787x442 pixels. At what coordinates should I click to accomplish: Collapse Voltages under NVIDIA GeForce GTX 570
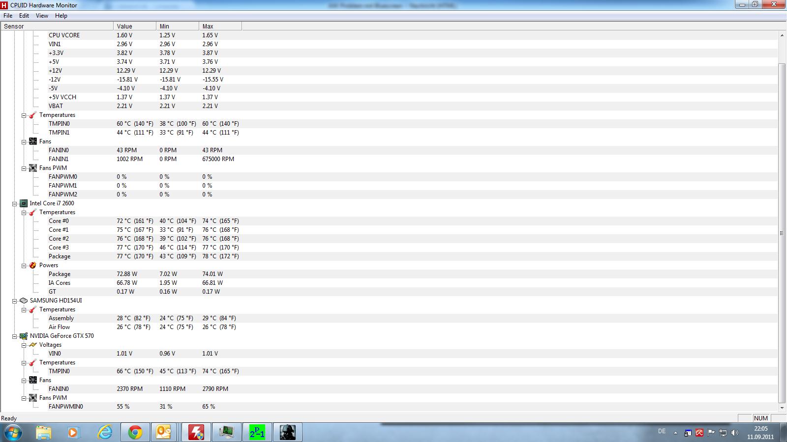[24, 345]
